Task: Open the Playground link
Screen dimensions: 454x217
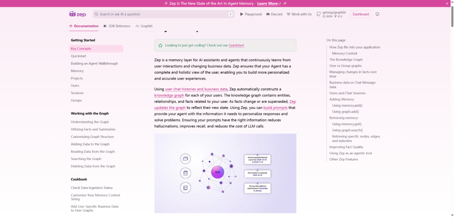Action: point(251,14)
